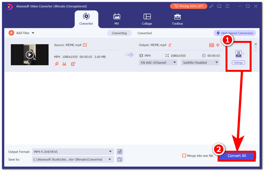Click the scissors cut icon for MEME.mp4
Screen dimensions: 264x171
(x=64, y=64)
